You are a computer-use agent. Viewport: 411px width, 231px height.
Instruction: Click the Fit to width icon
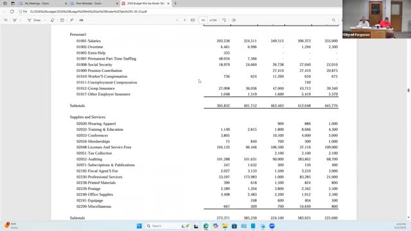[x=193, y=20]
